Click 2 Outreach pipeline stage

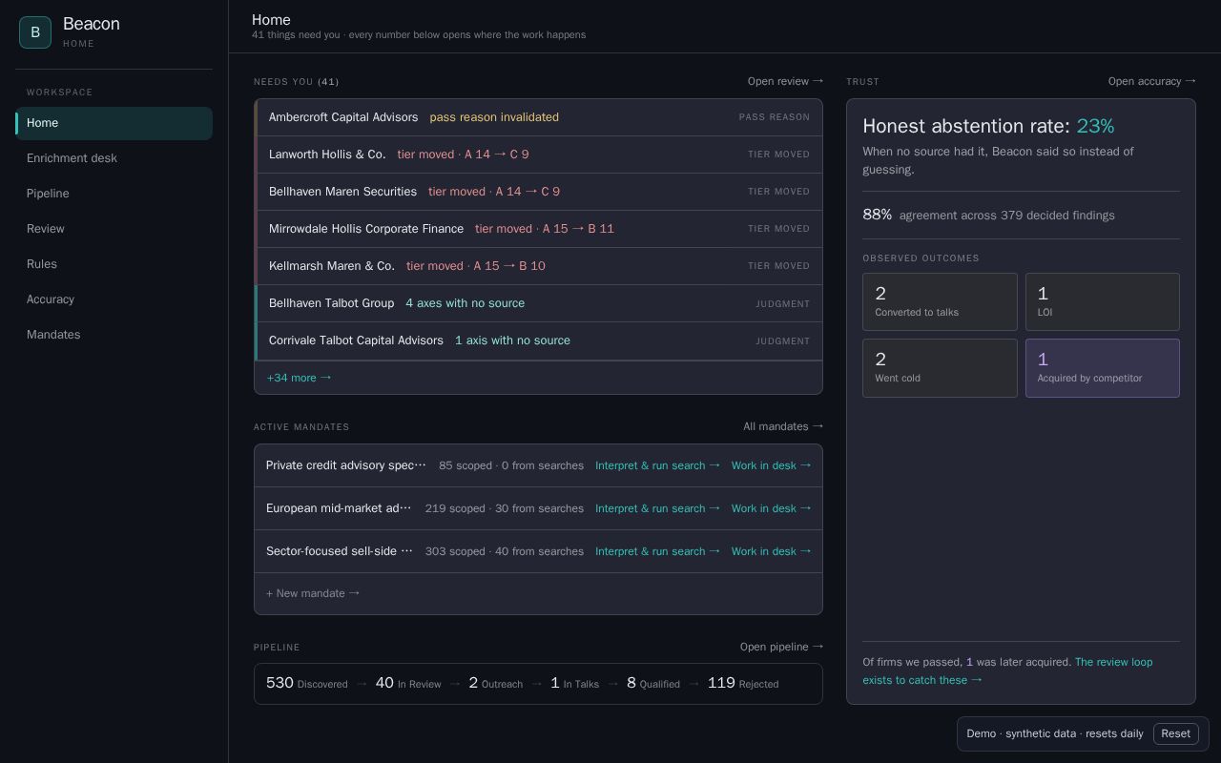point(495,683)
